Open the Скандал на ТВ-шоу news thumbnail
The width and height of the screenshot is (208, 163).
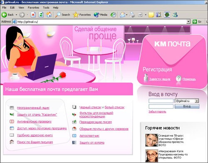point(151,140)
